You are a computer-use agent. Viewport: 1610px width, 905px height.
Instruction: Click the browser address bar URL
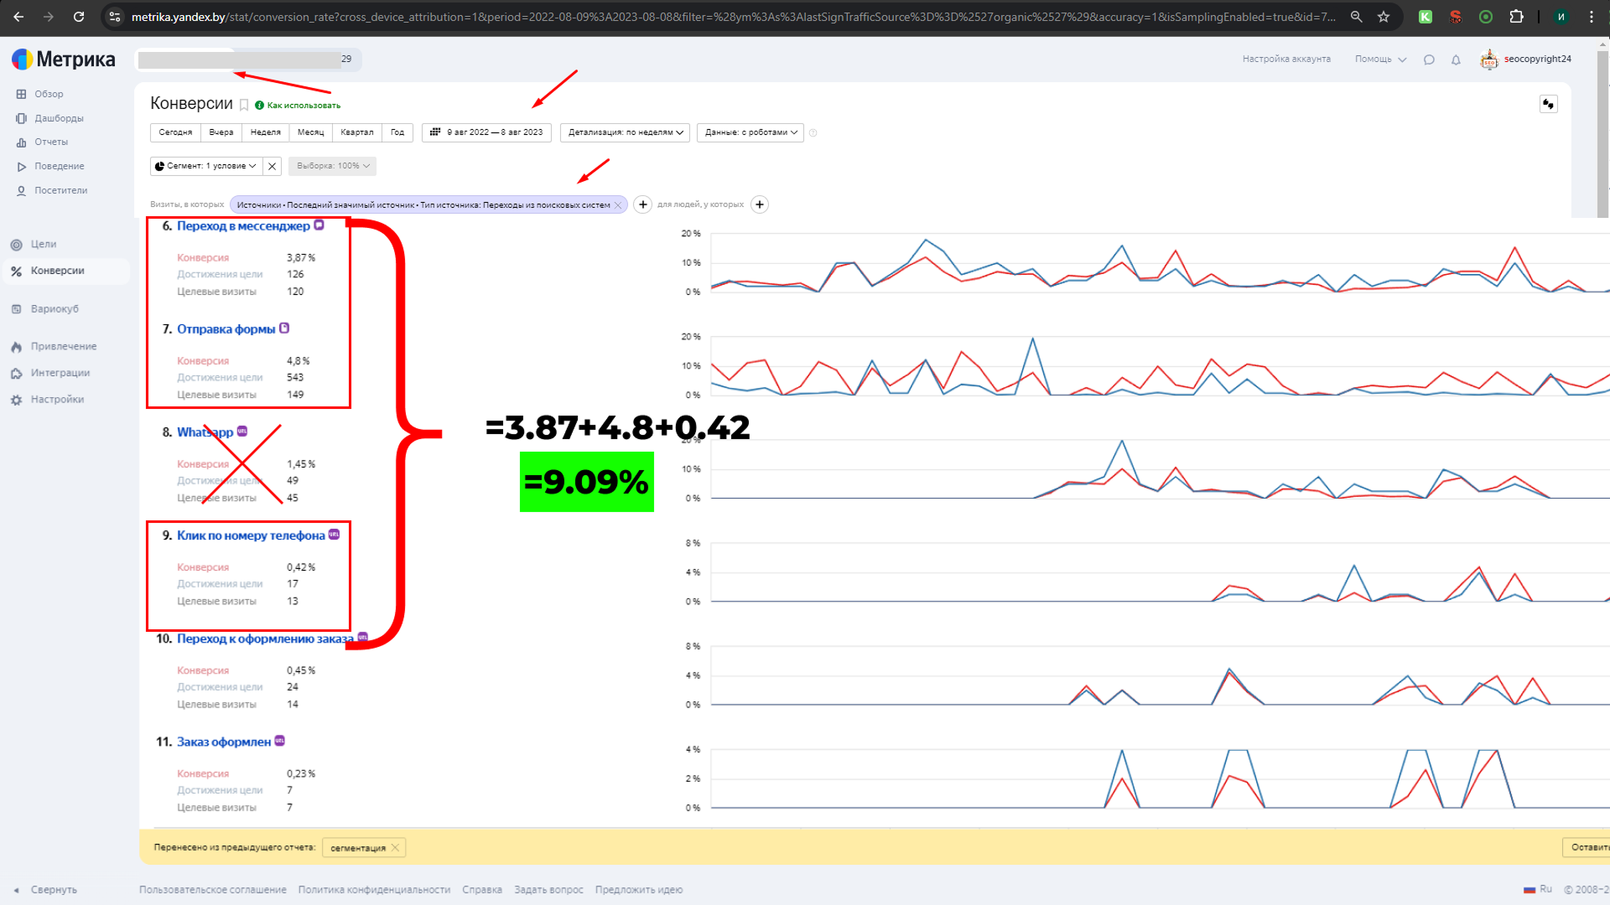point(734,17)
